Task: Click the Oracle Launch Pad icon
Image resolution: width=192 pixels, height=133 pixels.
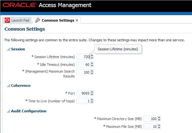Action: [7, 20]
